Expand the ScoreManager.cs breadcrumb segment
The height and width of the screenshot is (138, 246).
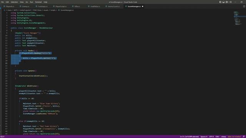[x=67, y=10]
